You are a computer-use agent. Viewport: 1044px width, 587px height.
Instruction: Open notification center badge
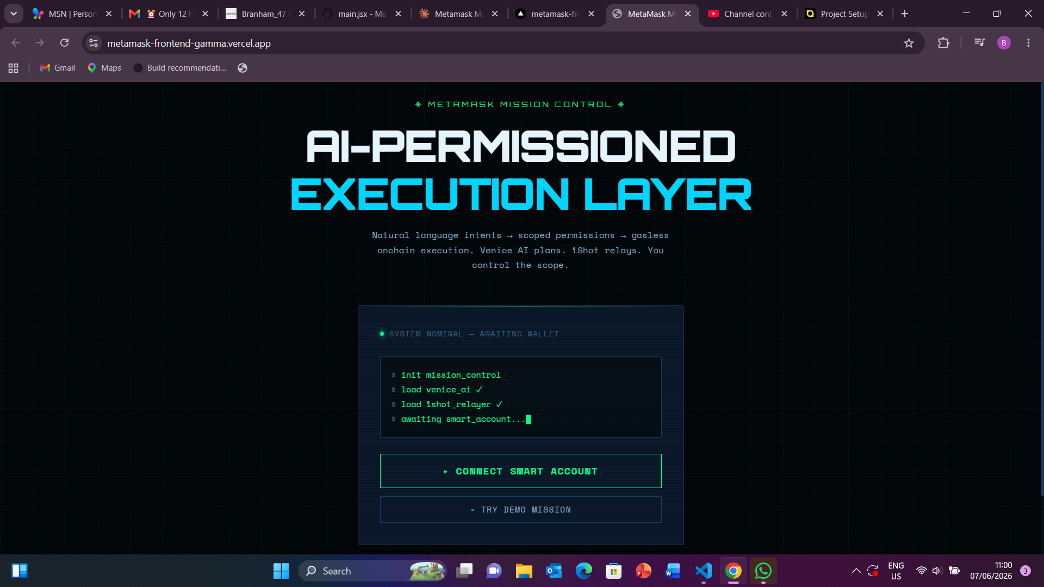click(x=1026, y=571)
